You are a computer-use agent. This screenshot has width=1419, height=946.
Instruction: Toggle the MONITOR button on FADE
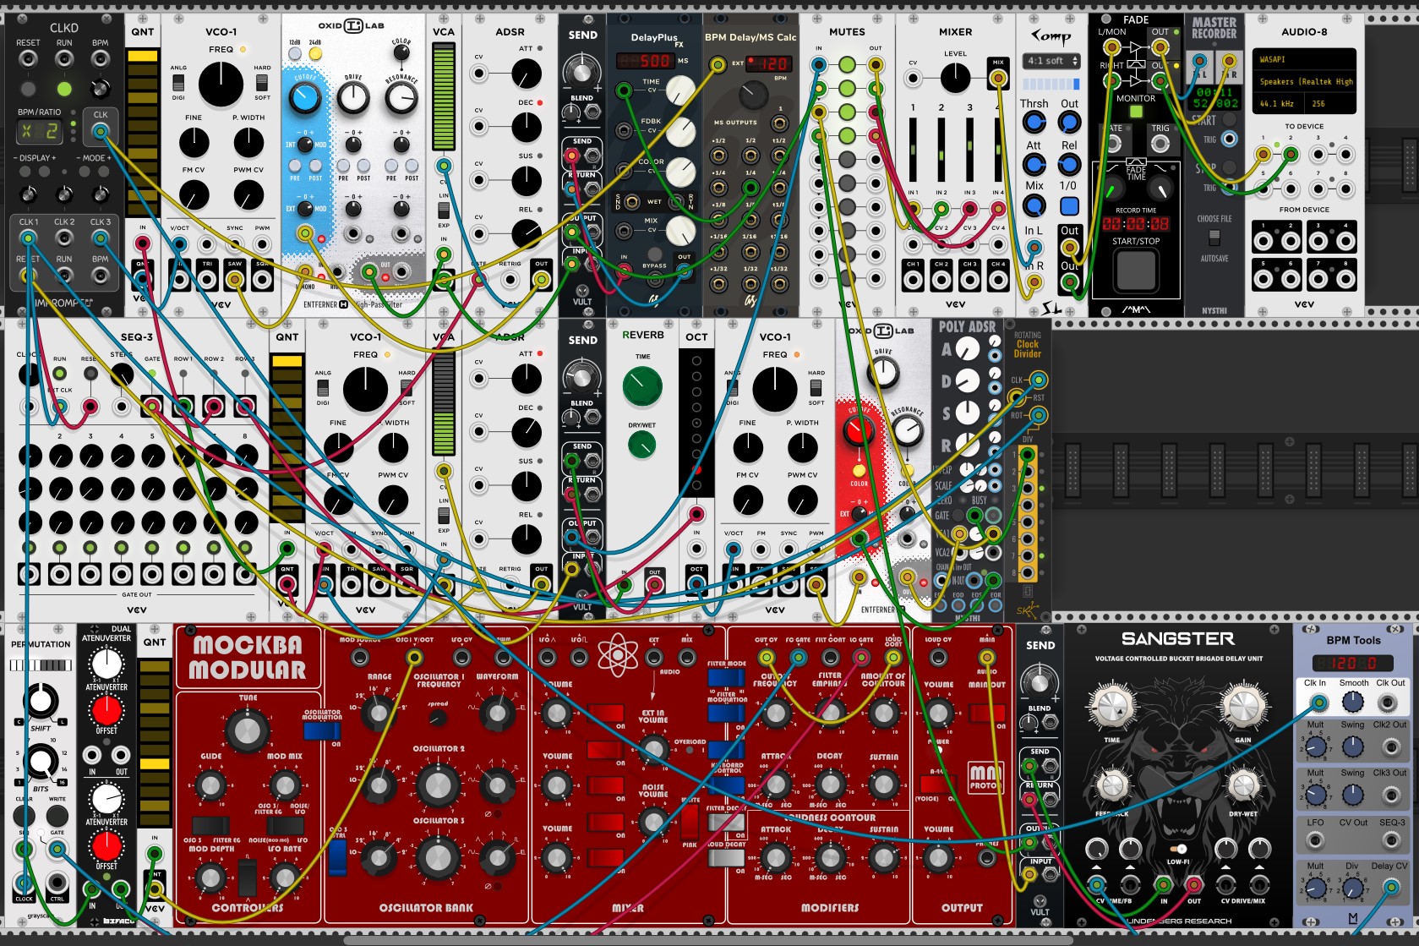(1136, 112)
